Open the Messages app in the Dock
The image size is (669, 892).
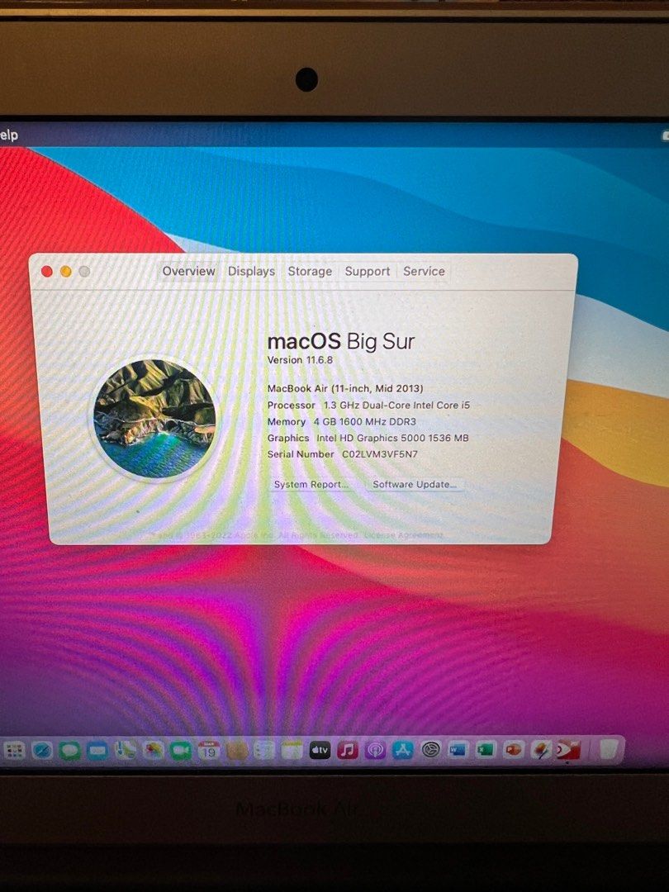pyautogui.click(x=70, y=751)
